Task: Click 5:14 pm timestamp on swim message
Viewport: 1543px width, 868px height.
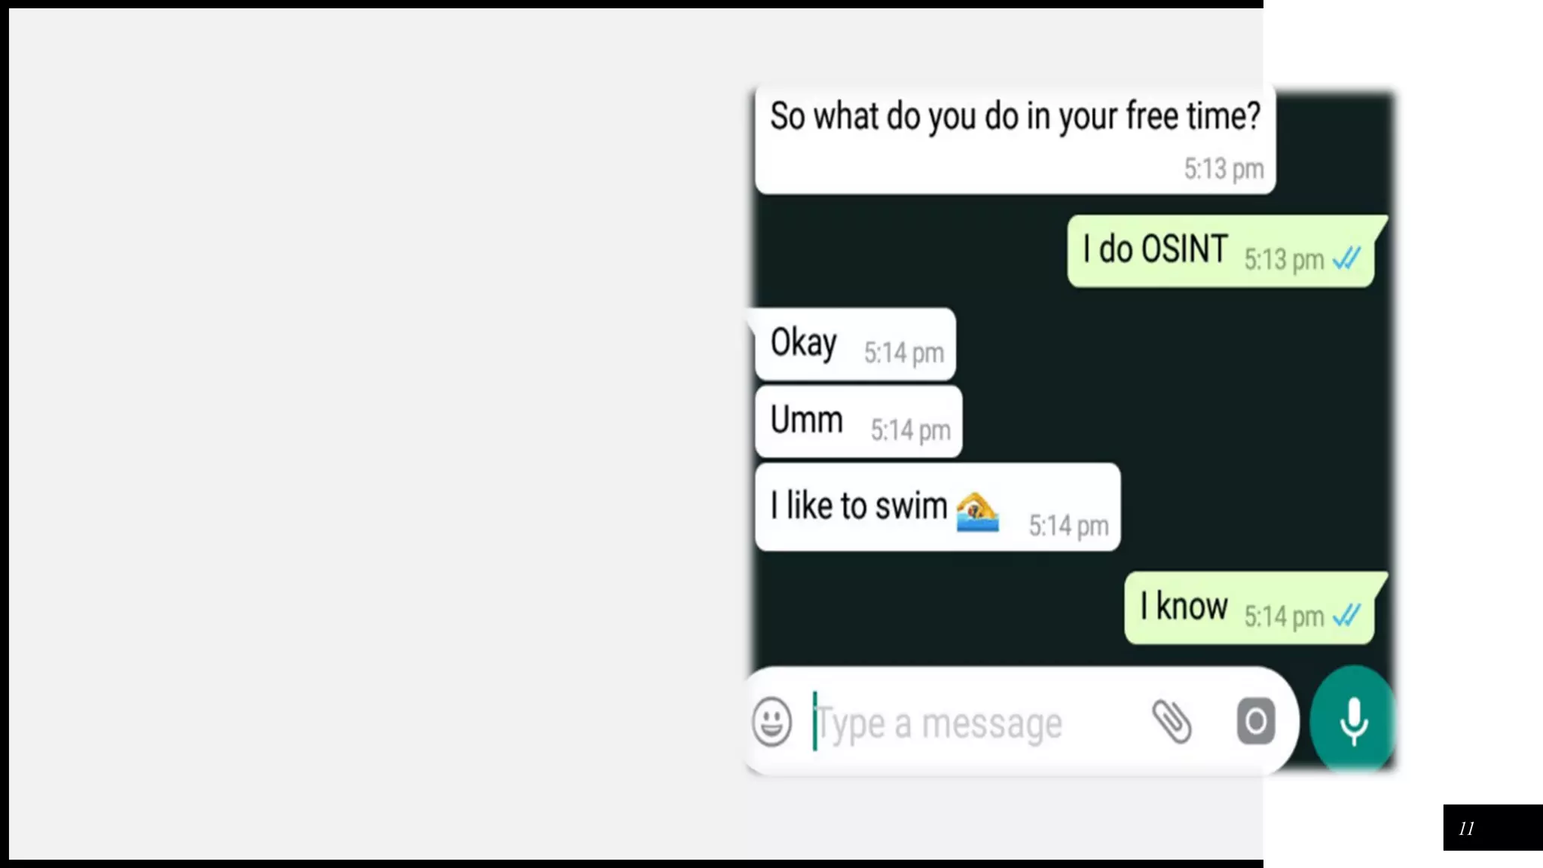Action: click(x=1068, y=525)
